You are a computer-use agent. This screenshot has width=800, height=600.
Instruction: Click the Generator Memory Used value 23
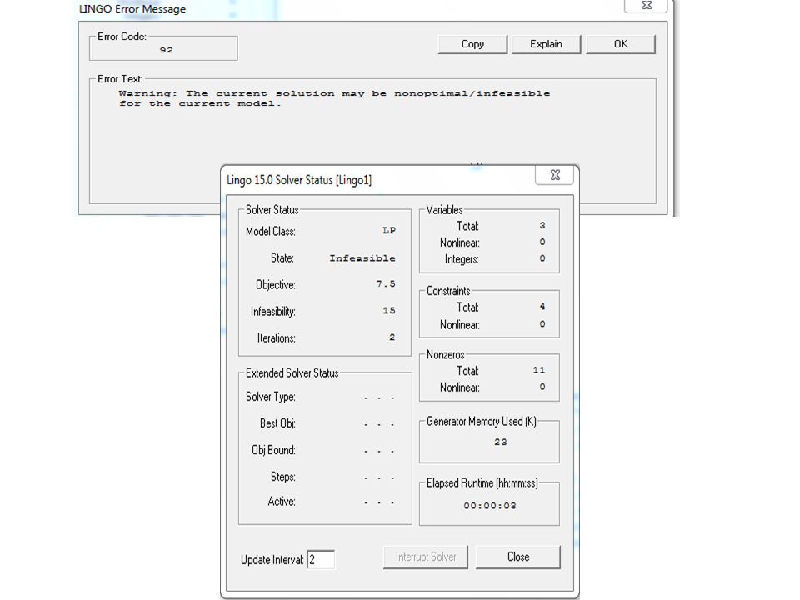point(501,442)
